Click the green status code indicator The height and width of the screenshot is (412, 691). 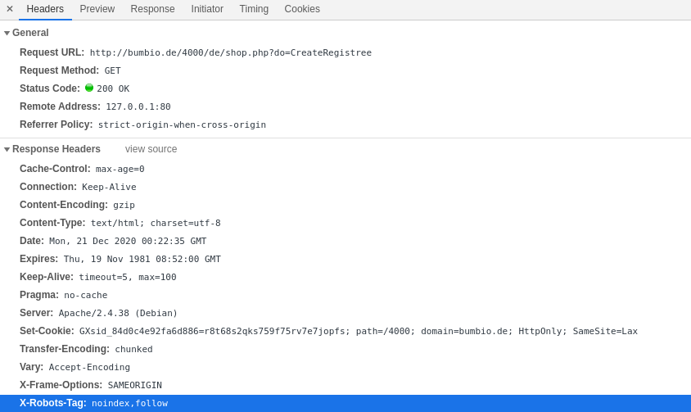[89, 88]
